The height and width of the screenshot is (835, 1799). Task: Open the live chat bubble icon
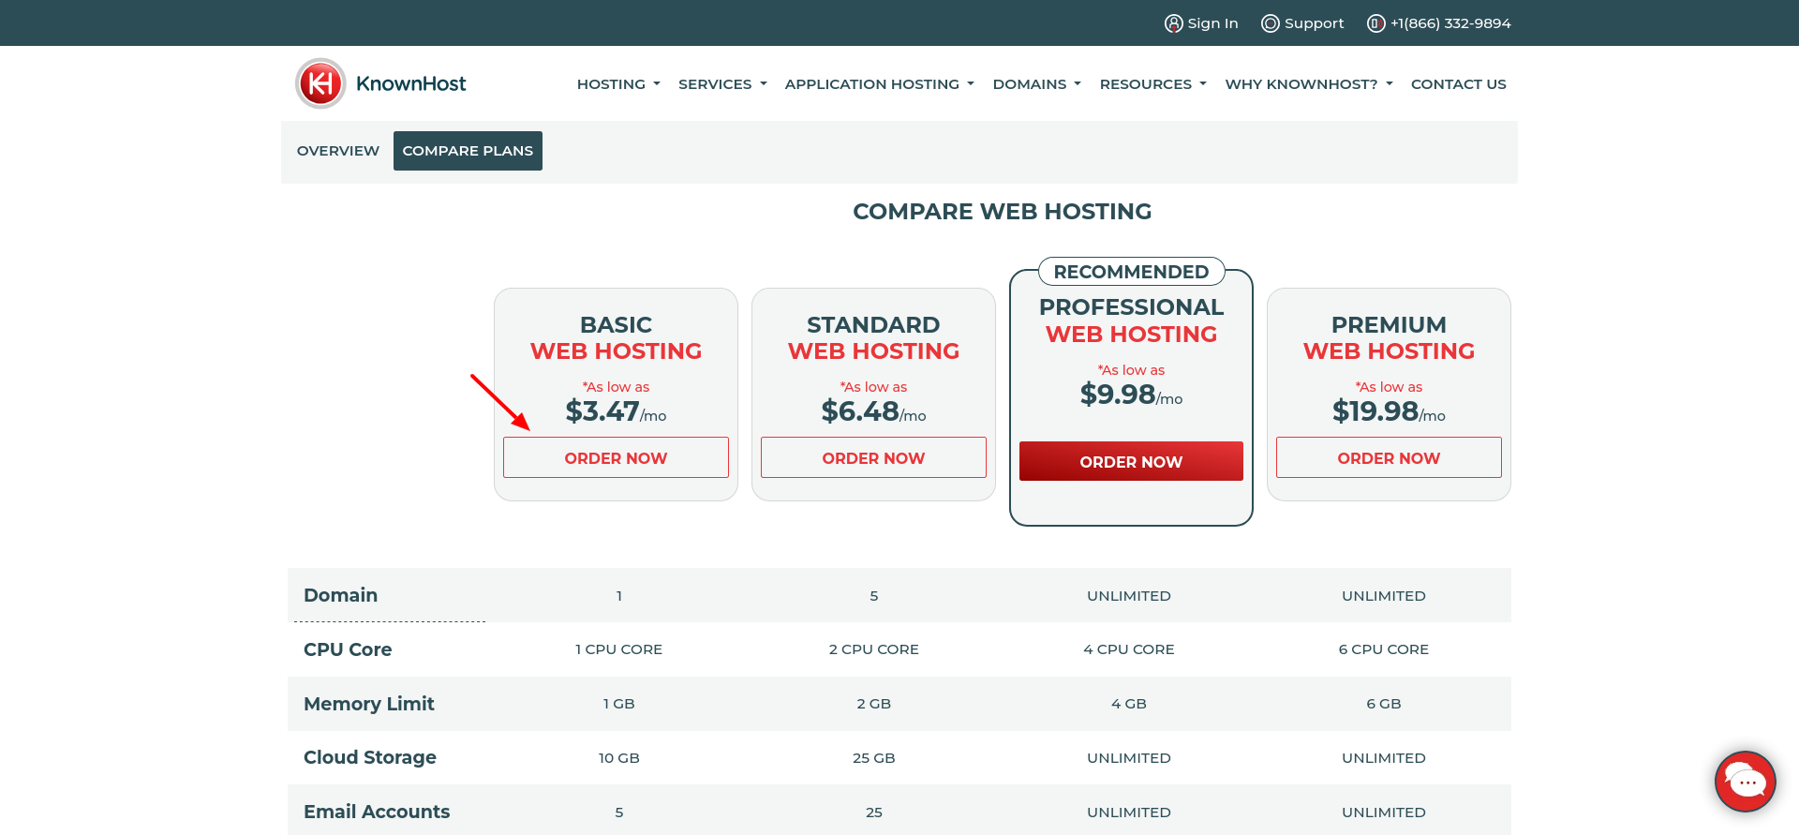[1746, 782]
